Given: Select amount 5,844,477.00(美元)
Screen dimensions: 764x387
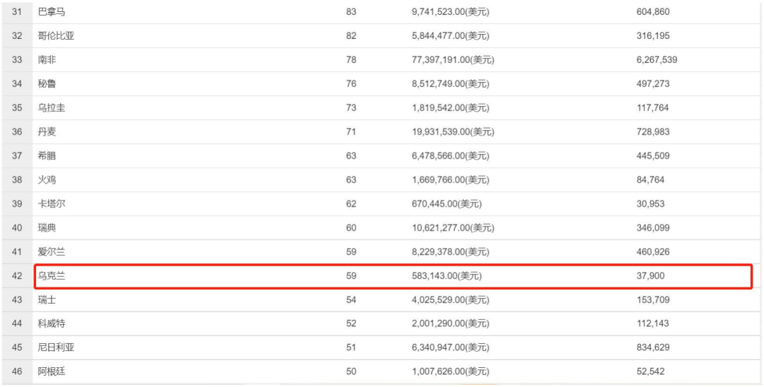Looking at the screenshot, I should point(450,36).
